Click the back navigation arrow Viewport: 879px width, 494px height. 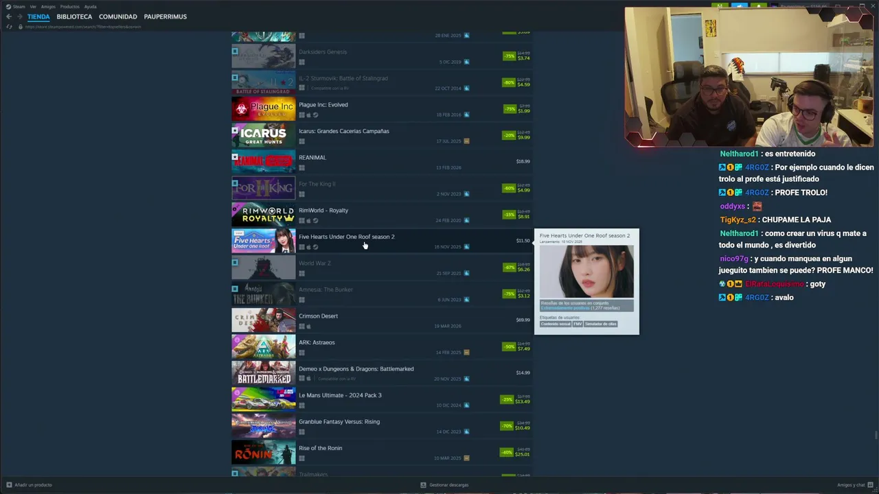tap(9, 16)
